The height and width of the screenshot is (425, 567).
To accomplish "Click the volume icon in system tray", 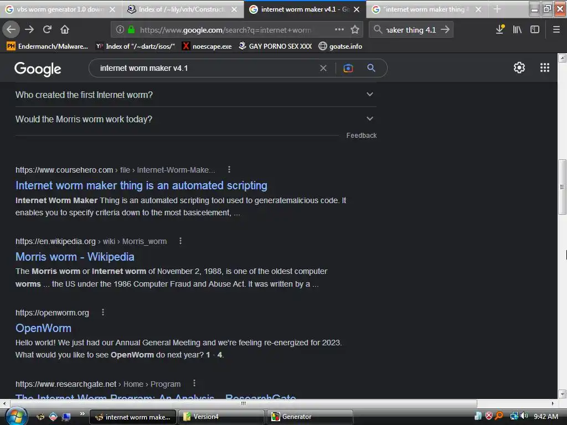I will pyautogui.click(x=525, y=416).
